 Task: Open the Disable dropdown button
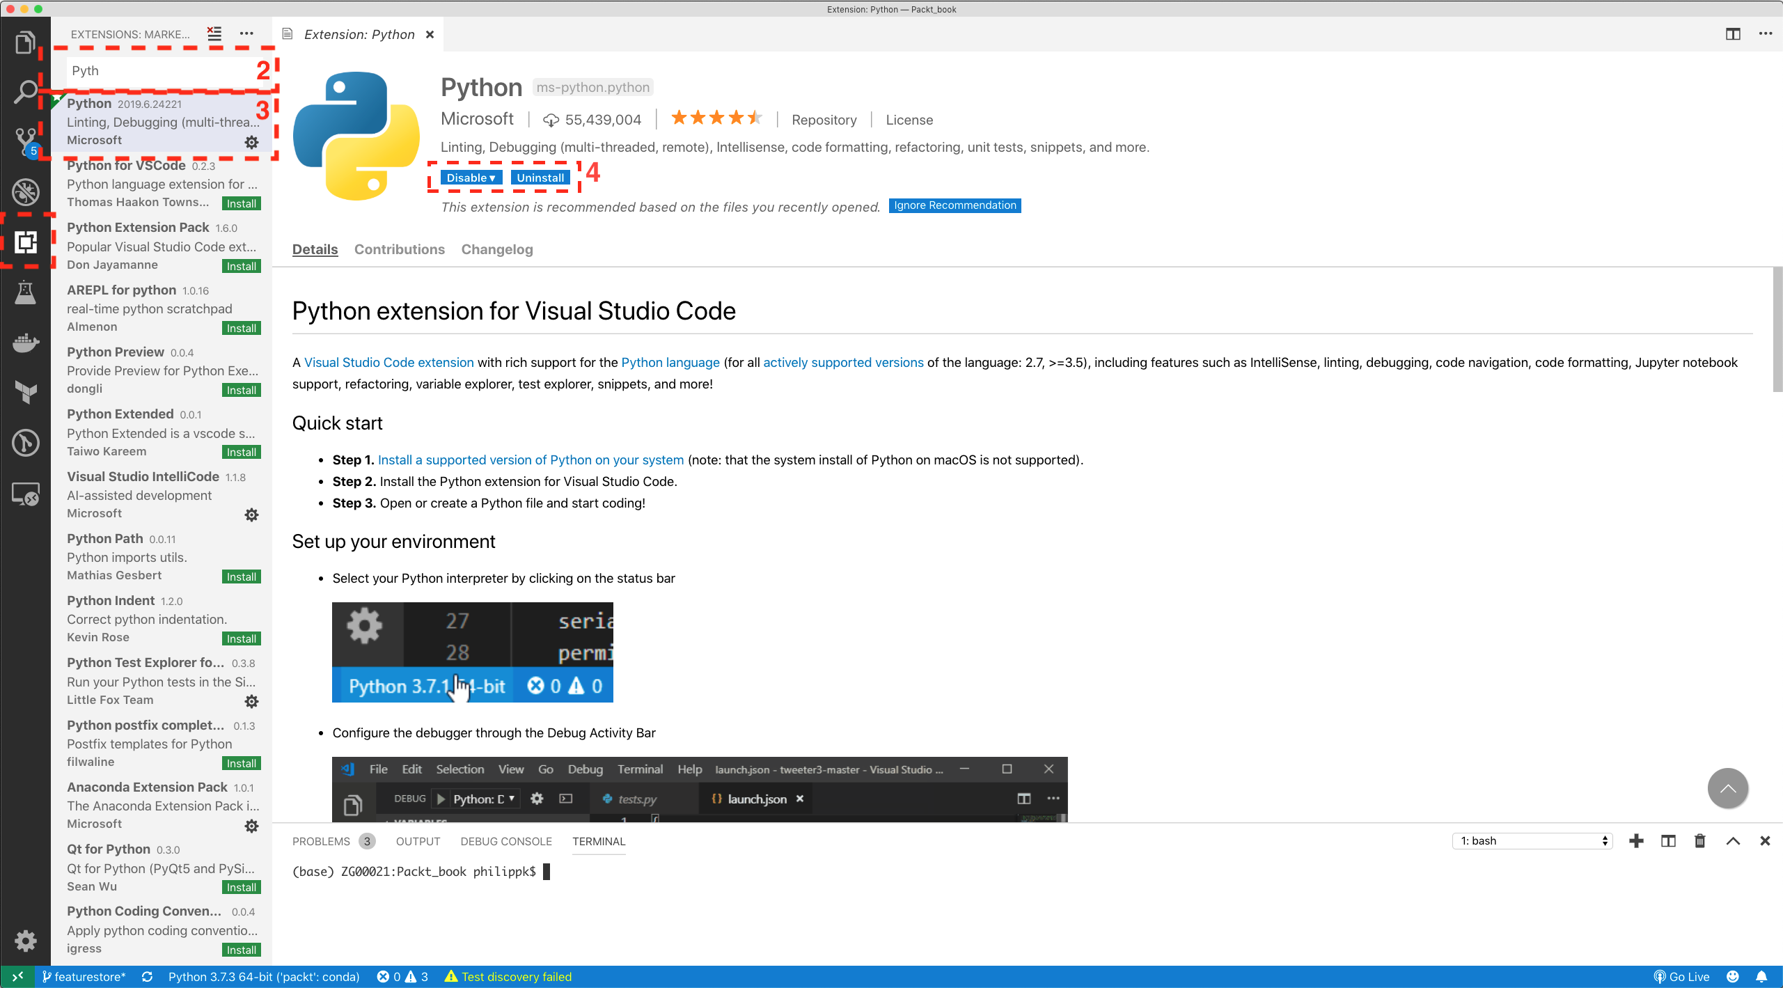pyautogui.click(x=471, y=178)
